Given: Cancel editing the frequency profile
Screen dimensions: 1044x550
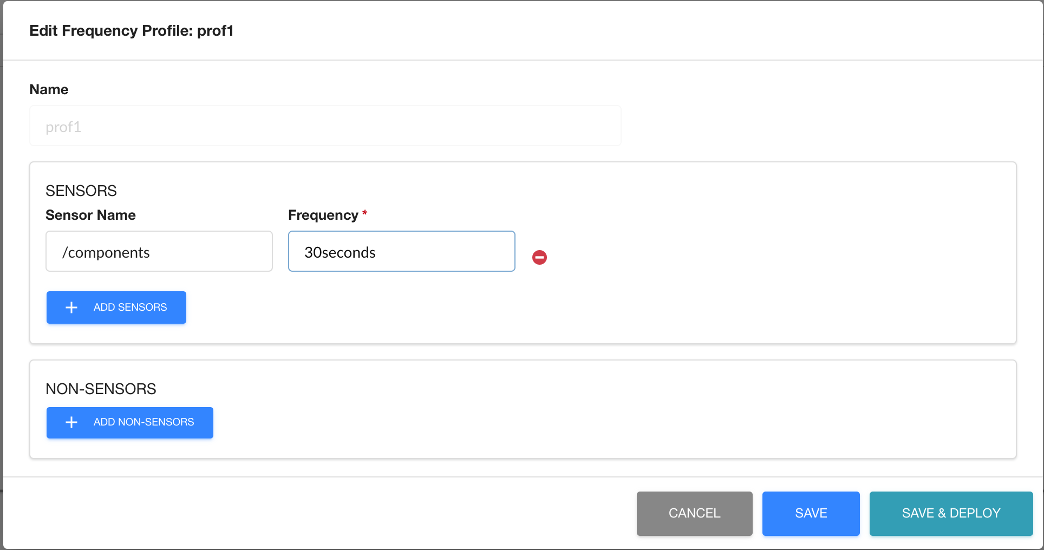Looking at the screenshot, I should click(x=694, y=513).
